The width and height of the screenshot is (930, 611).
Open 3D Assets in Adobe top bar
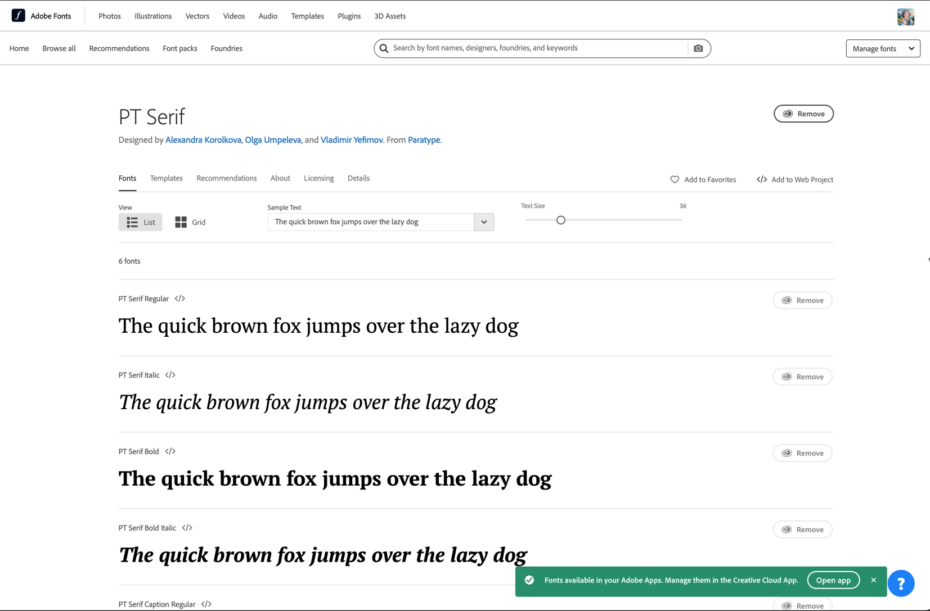coord(390,16)
